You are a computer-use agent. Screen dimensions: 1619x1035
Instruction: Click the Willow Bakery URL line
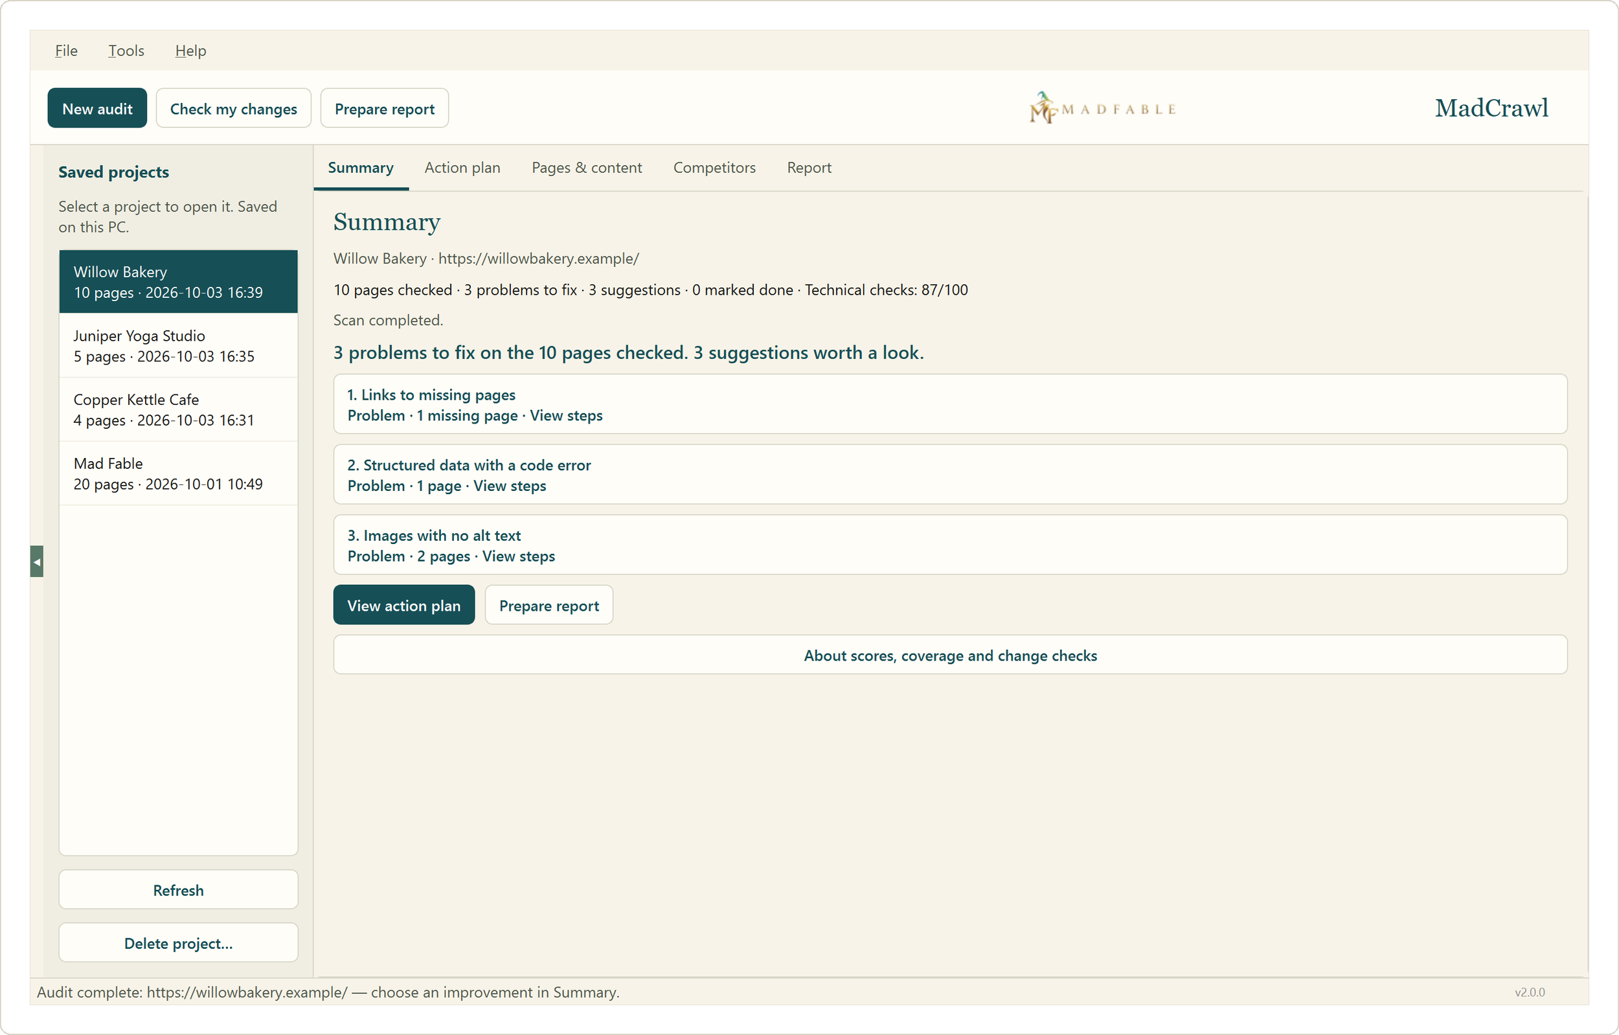486,258
